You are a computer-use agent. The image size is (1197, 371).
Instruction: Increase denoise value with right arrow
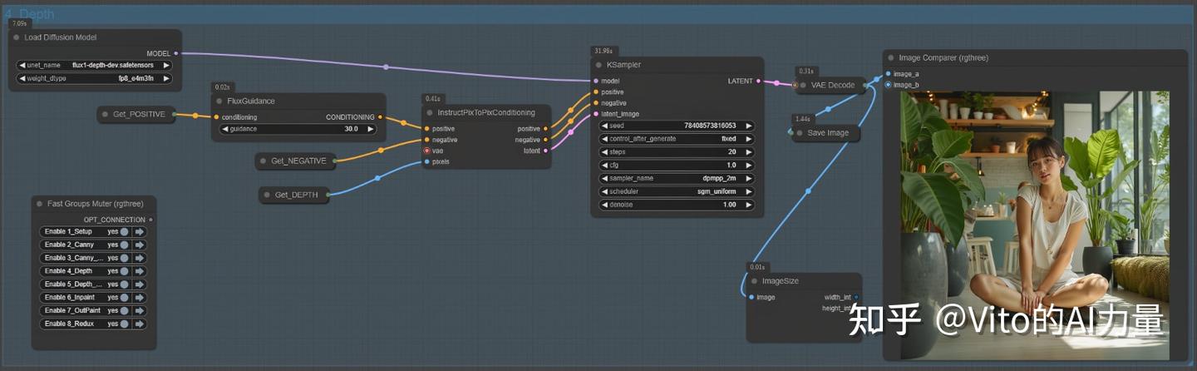tap(748, 205)
